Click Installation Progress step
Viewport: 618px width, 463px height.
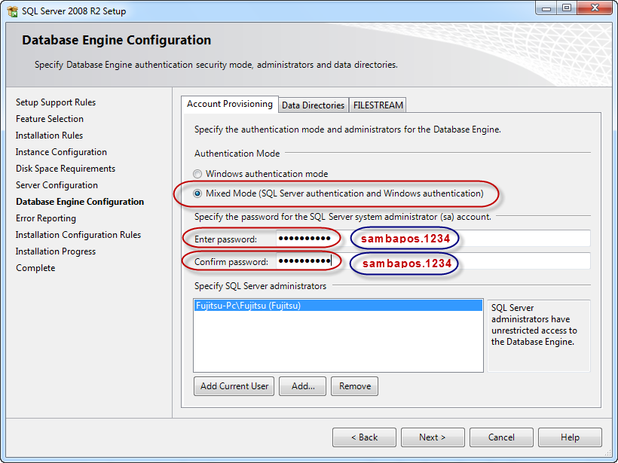[56, 251]
